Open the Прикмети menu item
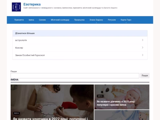The image size is (160, 120). coord(19,20)
